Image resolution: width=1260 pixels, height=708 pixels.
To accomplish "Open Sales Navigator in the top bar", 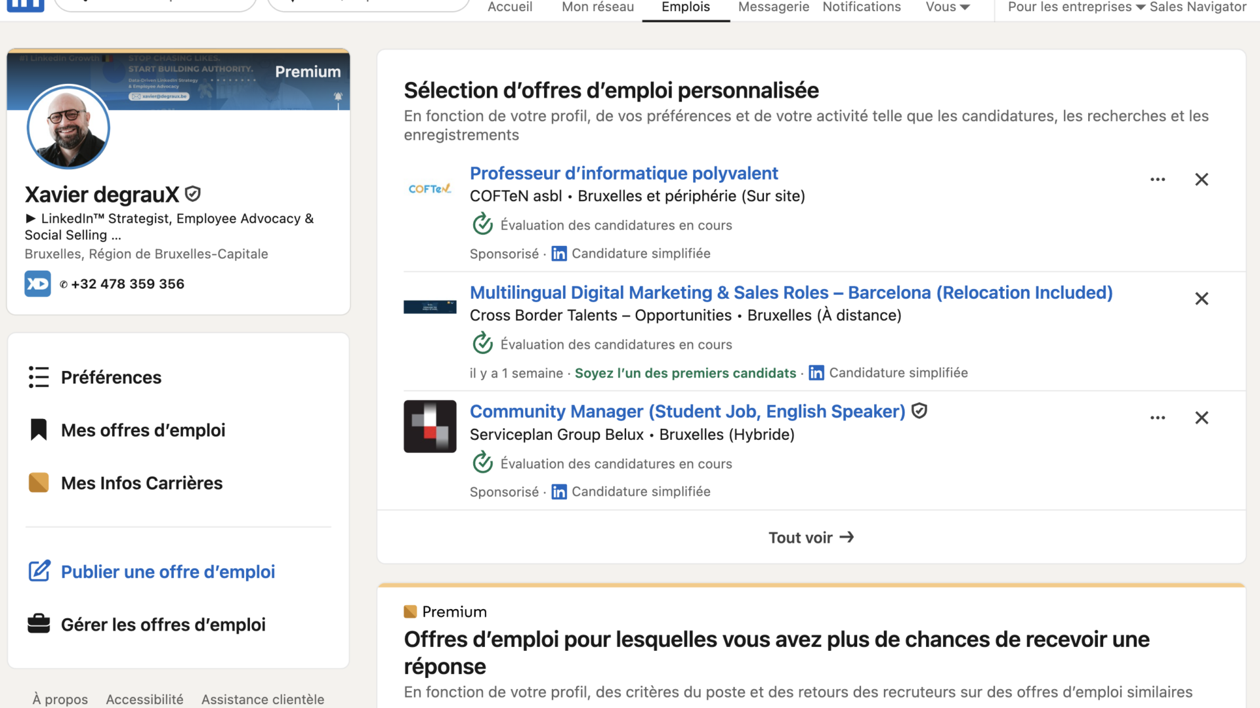I will [1198, 7].
